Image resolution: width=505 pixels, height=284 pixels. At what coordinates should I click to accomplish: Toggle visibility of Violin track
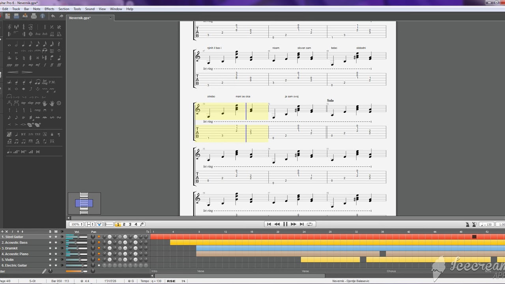(x=62, y=260)
